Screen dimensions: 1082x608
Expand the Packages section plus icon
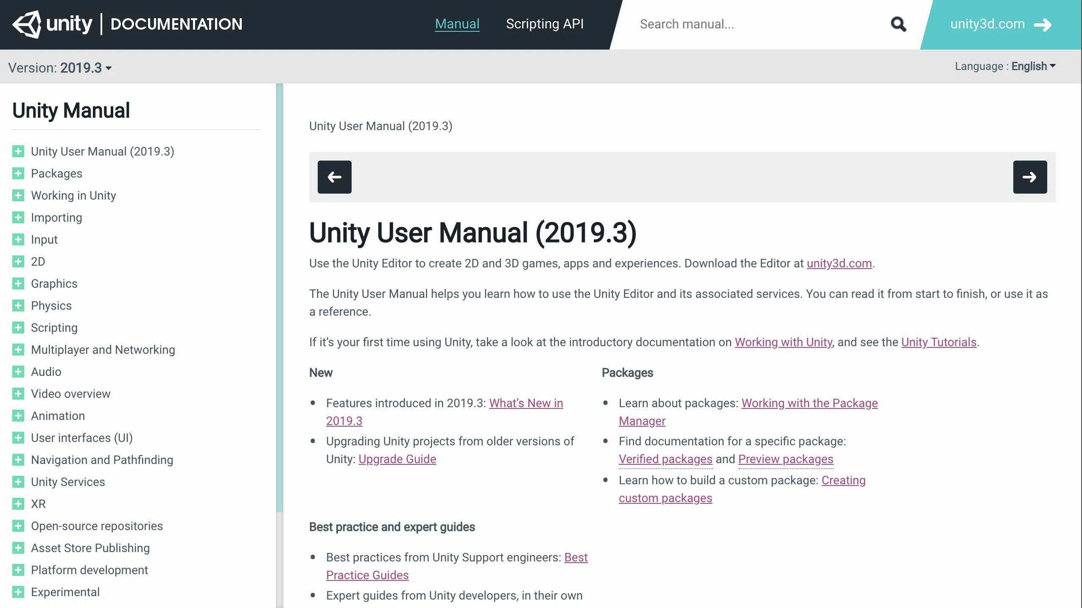[x=18, y=173]
